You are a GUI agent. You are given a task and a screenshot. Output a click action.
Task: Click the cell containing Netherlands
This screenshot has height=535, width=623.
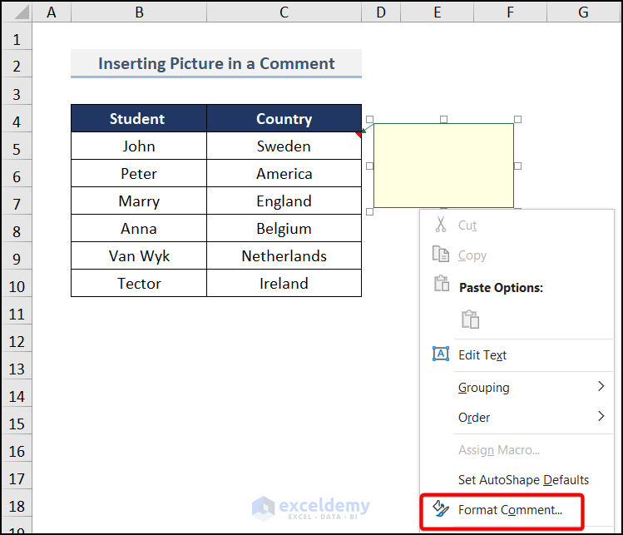tap(284, 256)
